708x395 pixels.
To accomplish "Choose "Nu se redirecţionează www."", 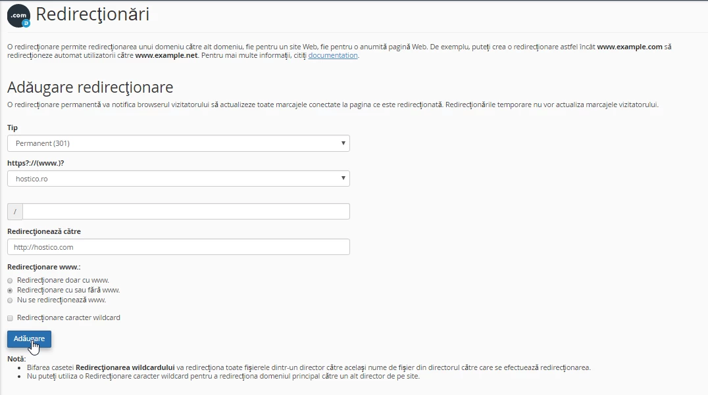I will coord(10,300).
